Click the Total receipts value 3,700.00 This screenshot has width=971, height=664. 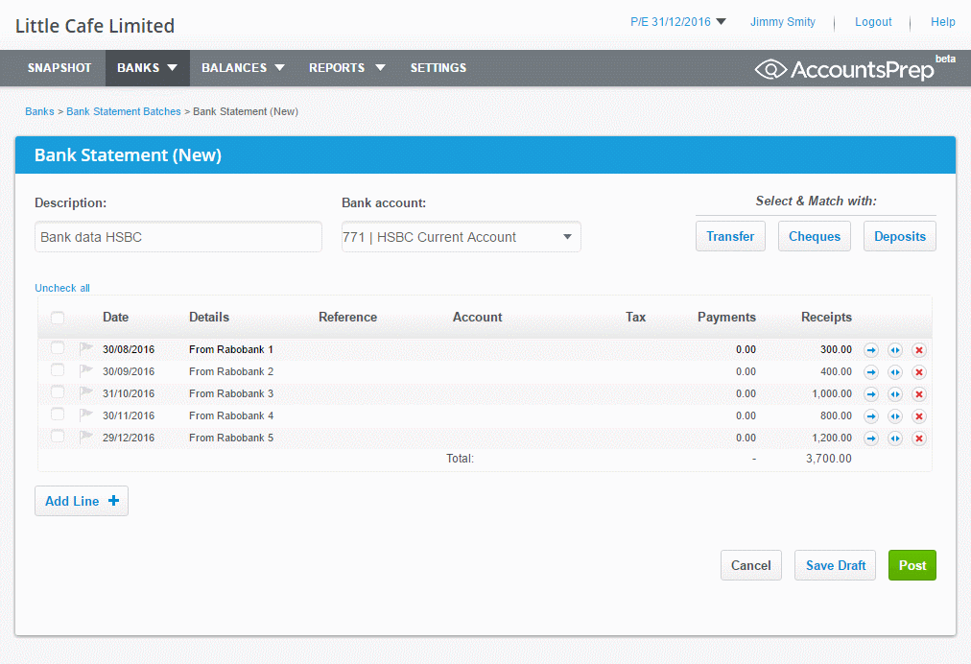[829, 459]
